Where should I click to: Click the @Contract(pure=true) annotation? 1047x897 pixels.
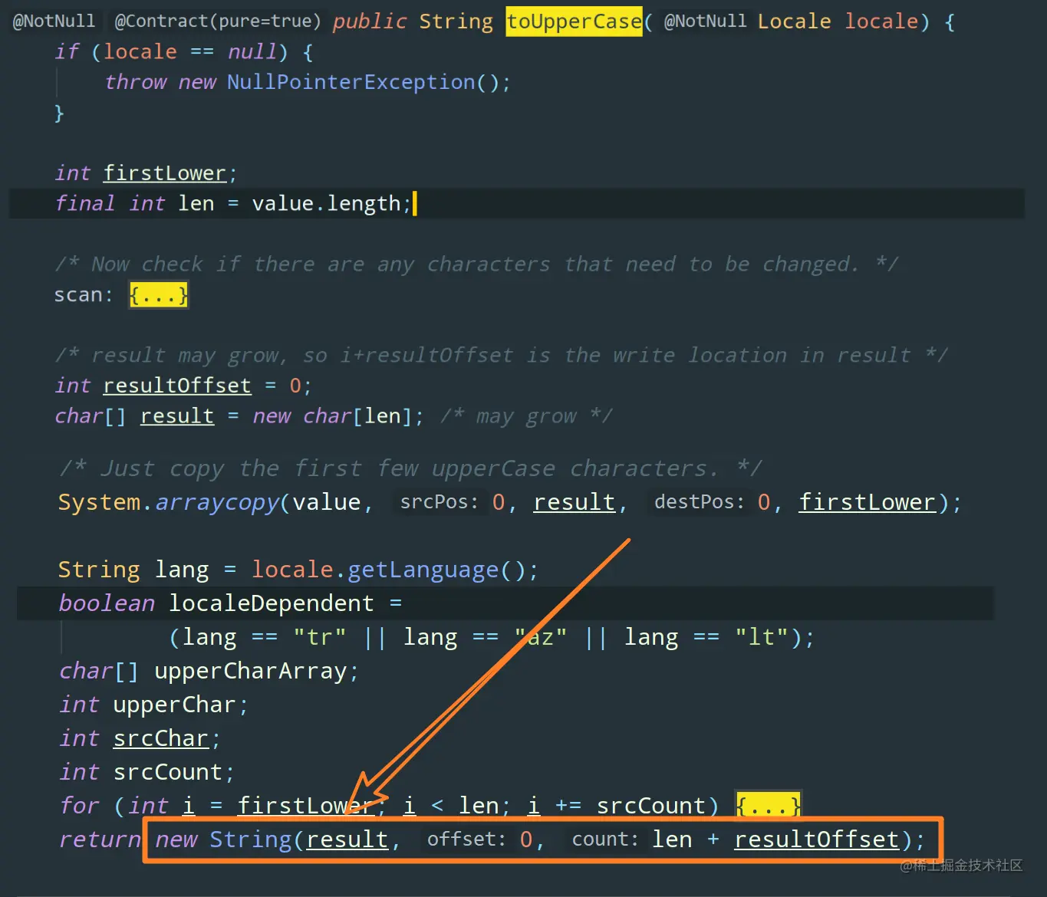pyautogui.click(x=218, y=21)
